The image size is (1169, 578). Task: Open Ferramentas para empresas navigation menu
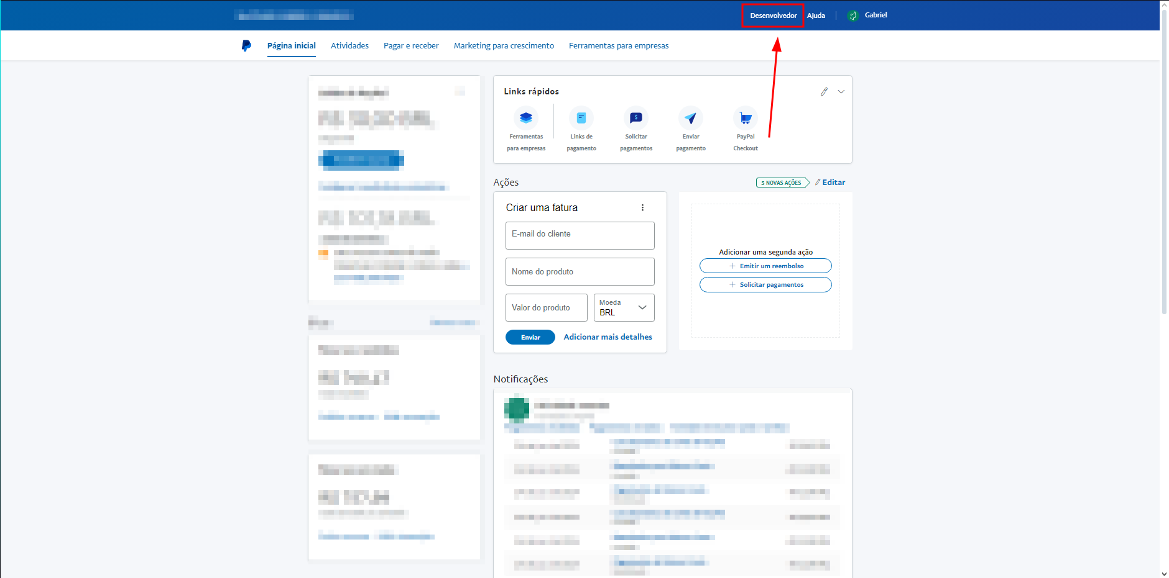619,45
